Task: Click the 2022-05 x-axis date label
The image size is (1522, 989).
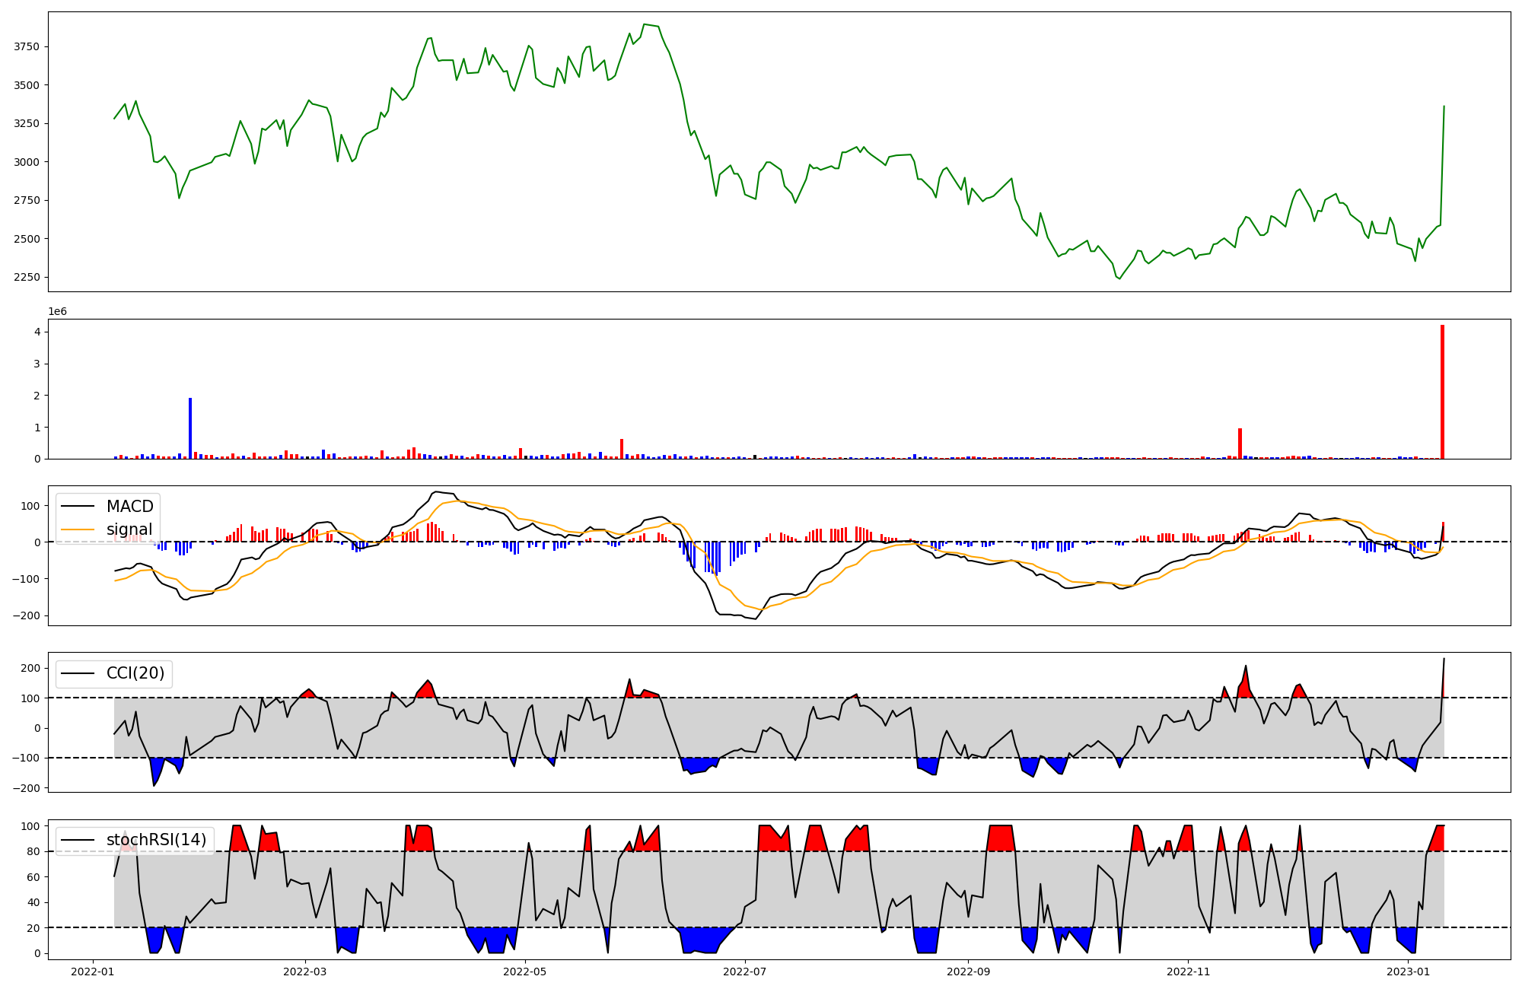Action: point(525,972)
